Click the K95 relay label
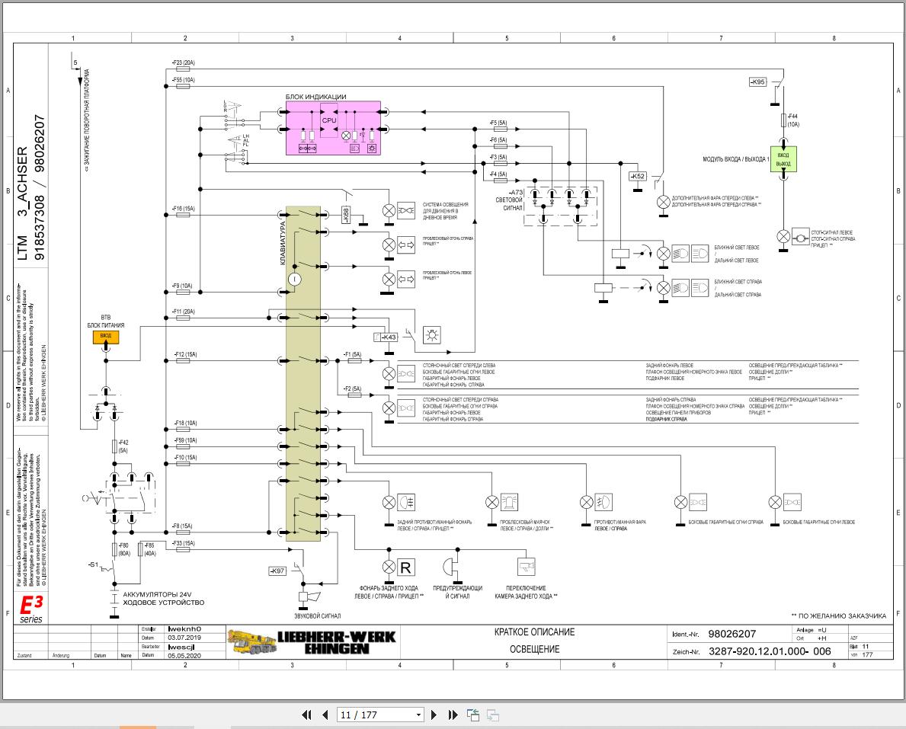This screenshot has width=906, height=729. pyautogui.click(x=757, y=82)
